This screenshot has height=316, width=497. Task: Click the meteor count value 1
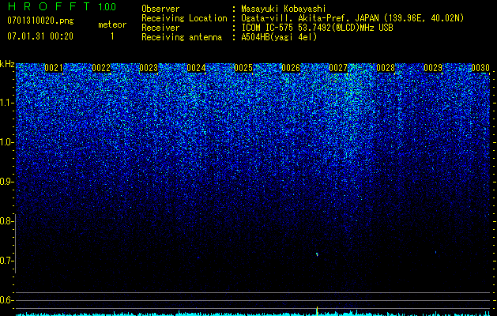(112, 36)
